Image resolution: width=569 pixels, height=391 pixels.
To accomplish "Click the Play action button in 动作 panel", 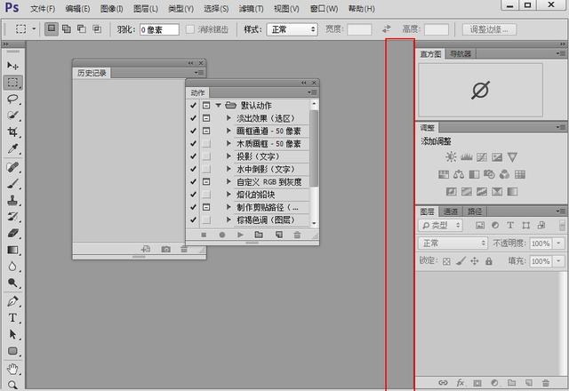I will tap(240, 235).
